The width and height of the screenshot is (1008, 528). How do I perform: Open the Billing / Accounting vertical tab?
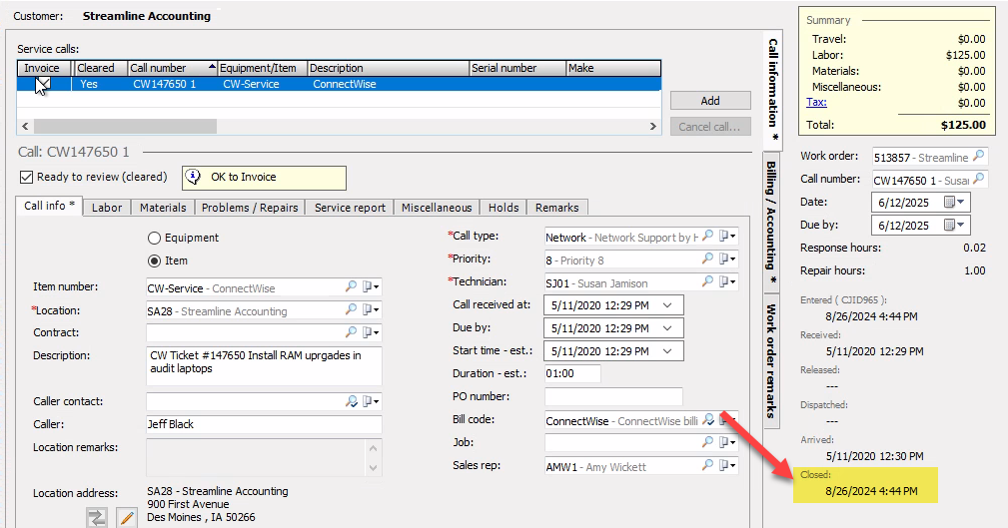(x=771, y=223)
